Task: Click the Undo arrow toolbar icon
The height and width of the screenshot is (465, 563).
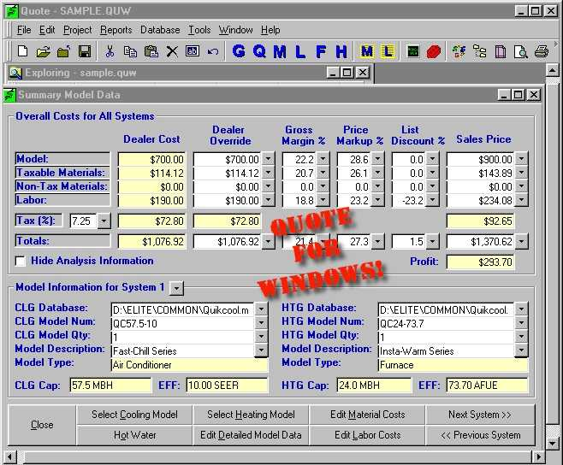Action: (212, 51)
